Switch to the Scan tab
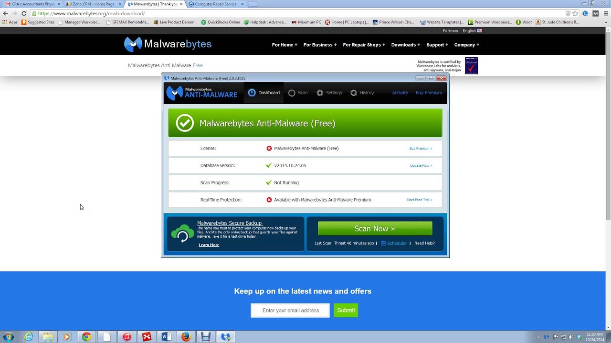 [298, 93]
